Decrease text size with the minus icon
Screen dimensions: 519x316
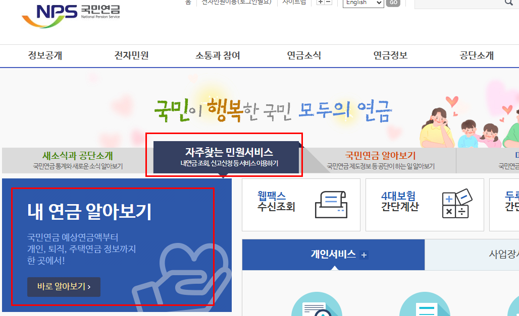coord(328,2)
